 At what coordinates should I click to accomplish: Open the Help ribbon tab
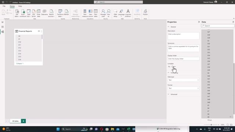(20, 6)
